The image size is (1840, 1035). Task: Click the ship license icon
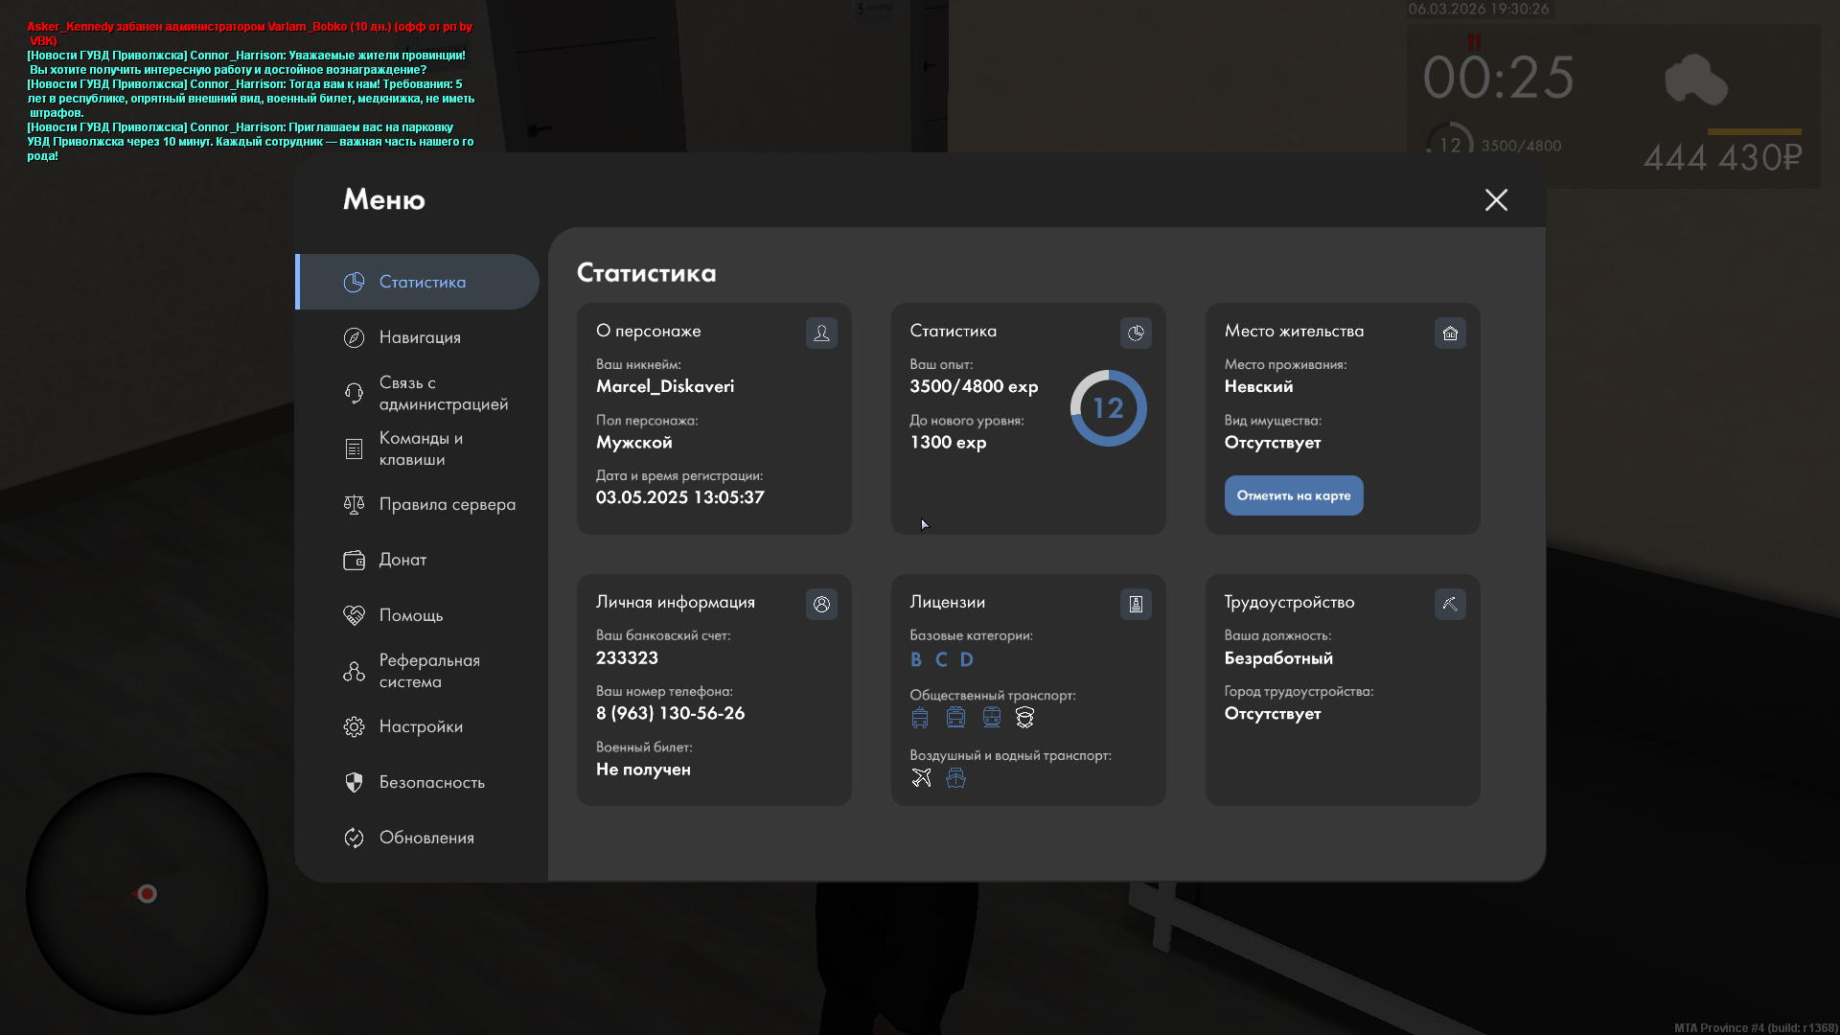point(955,777)
